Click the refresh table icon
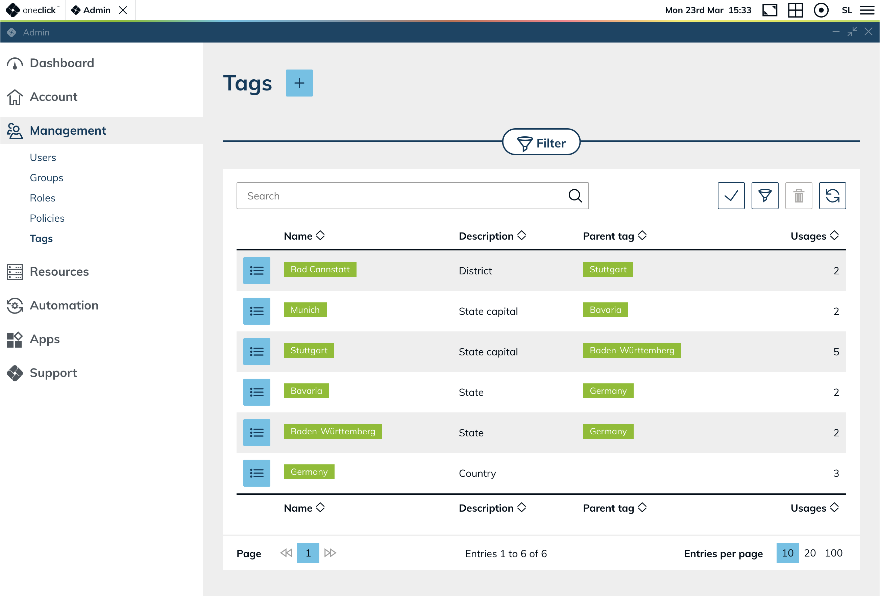Screen dimensions: 880x596 [832, 195]
